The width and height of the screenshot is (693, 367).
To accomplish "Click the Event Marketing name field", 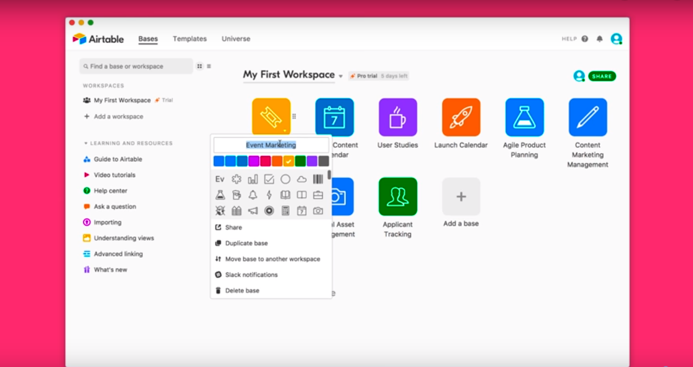I will point(271,145).
